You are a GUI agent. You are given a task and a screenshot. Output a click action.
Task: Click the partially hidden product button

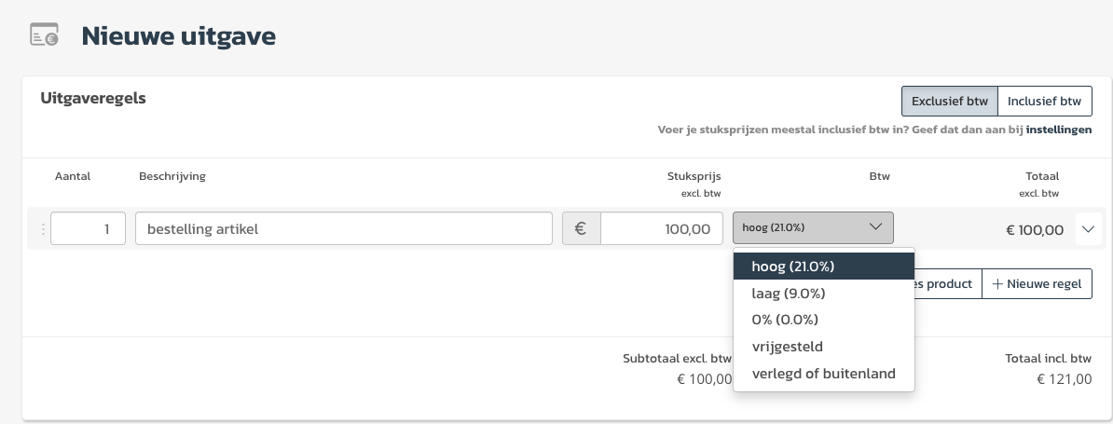coord(948,283)
